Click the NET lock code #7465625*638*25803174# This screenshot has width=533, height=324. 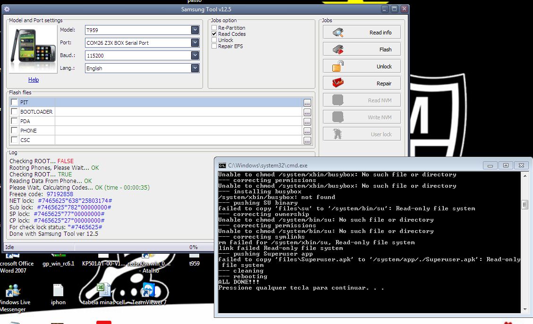pos(75,201)
